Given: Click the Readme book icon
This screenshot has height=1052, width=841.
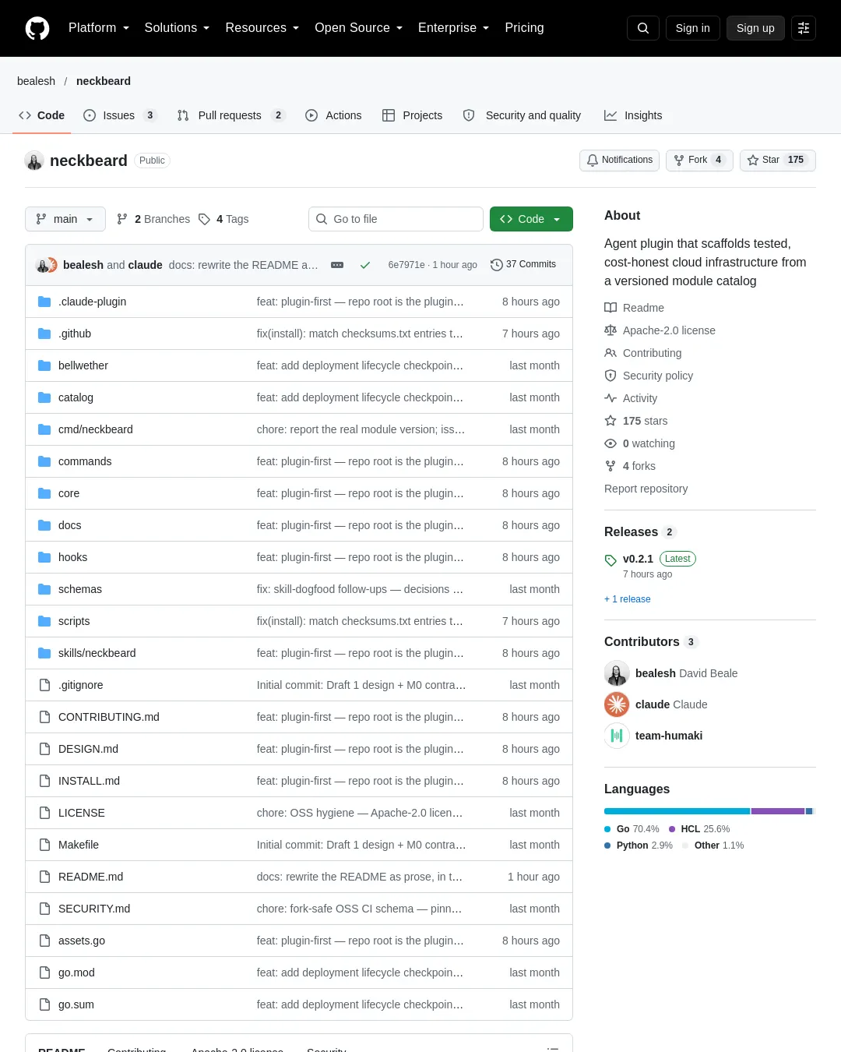Looking at the screenshot, I should pos(611,308).
